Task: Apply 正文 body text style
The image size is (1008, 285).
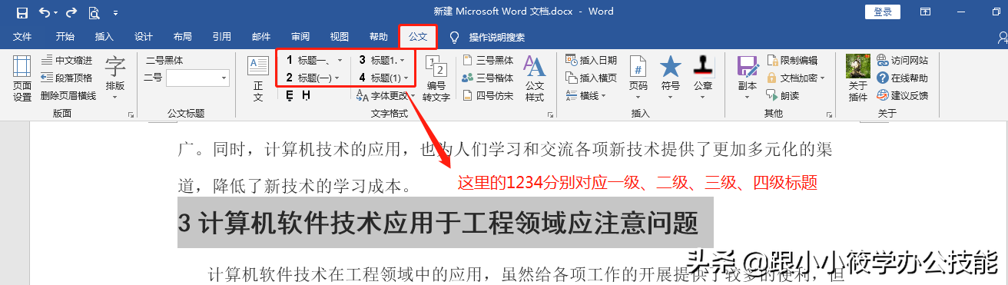Action: (x=258, y=78)
